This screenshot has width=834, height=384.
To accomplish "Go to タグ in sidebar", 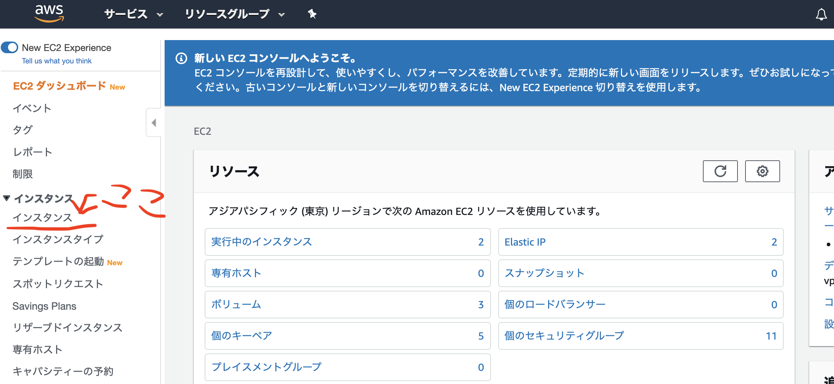I will [x=23, y=130].
